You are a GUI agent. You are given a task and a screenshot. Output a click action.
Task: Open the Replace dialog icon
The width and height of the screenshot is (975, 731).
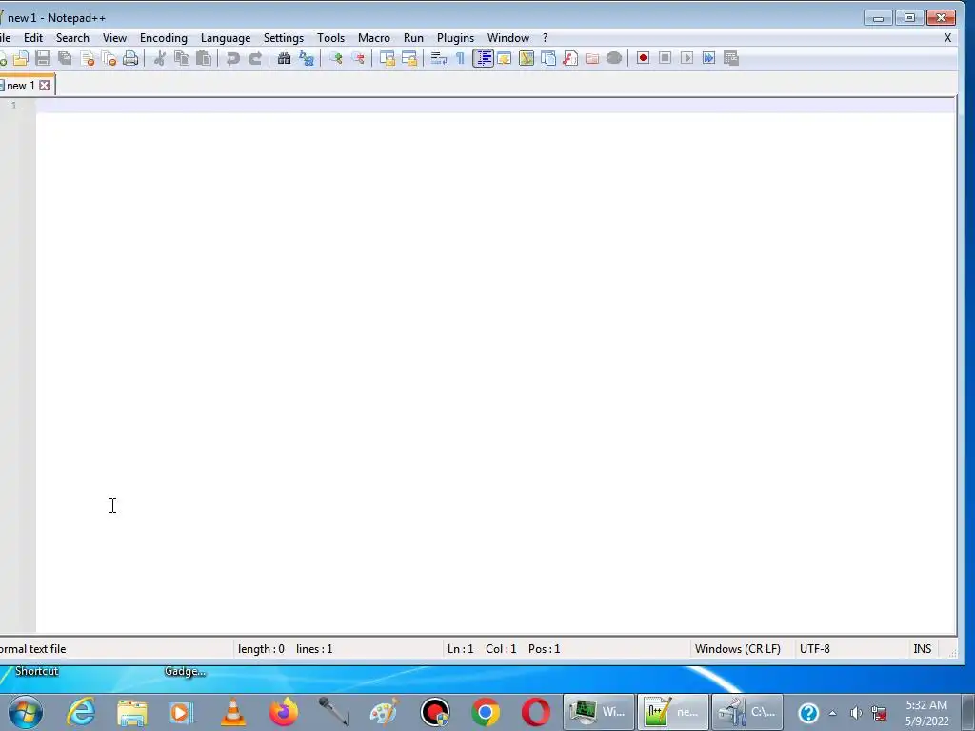click(307, 58)
